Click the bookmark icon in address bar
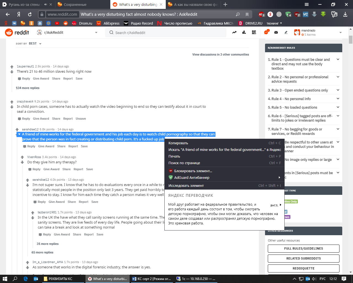Screen dimensions: 353x283 [x=247, y=14]
